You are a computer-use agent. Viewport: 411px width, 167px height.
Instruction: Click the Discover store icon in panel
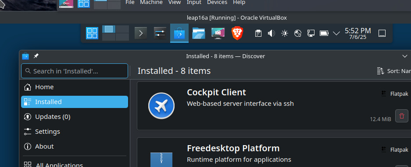tap(179, 33)
